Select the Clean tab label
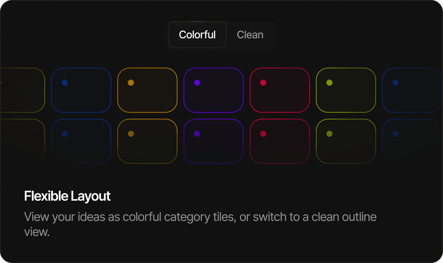Viewport: 443px width, 263px height. (250, 35)
